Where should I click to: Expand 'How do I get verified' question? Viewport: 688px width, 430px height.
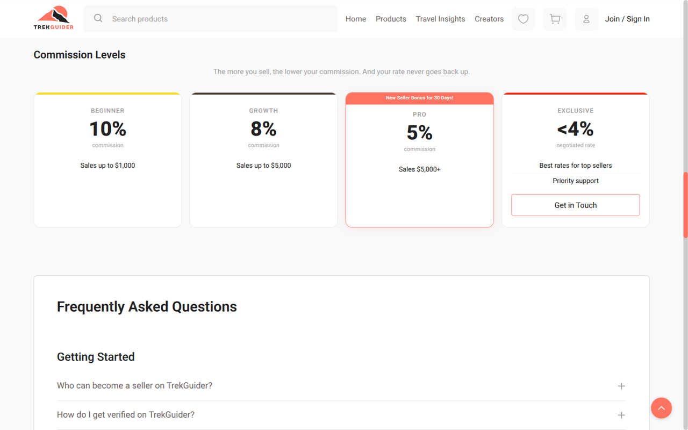click(341, 415)
